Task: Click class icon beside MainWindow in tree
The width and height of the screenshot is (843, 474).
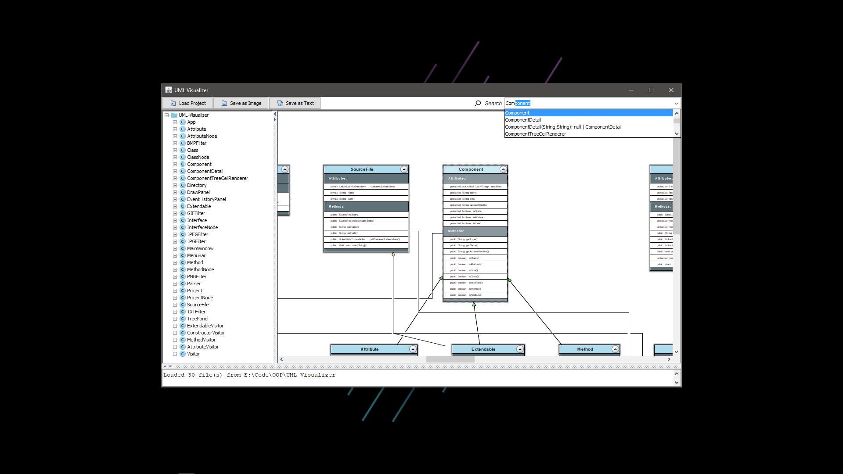Action: tap(183, 248)
